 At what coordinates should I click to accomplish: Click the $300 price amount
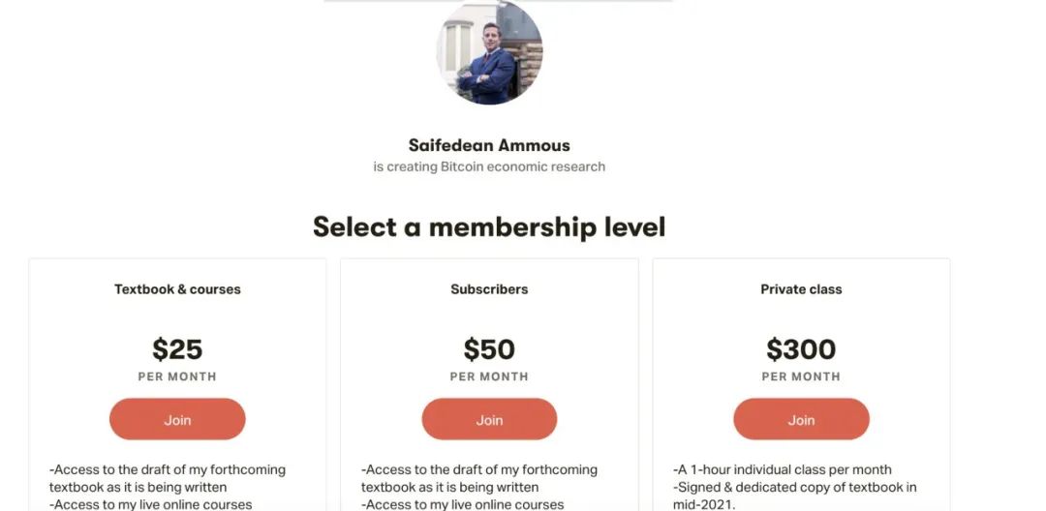[x=801, y=348]
